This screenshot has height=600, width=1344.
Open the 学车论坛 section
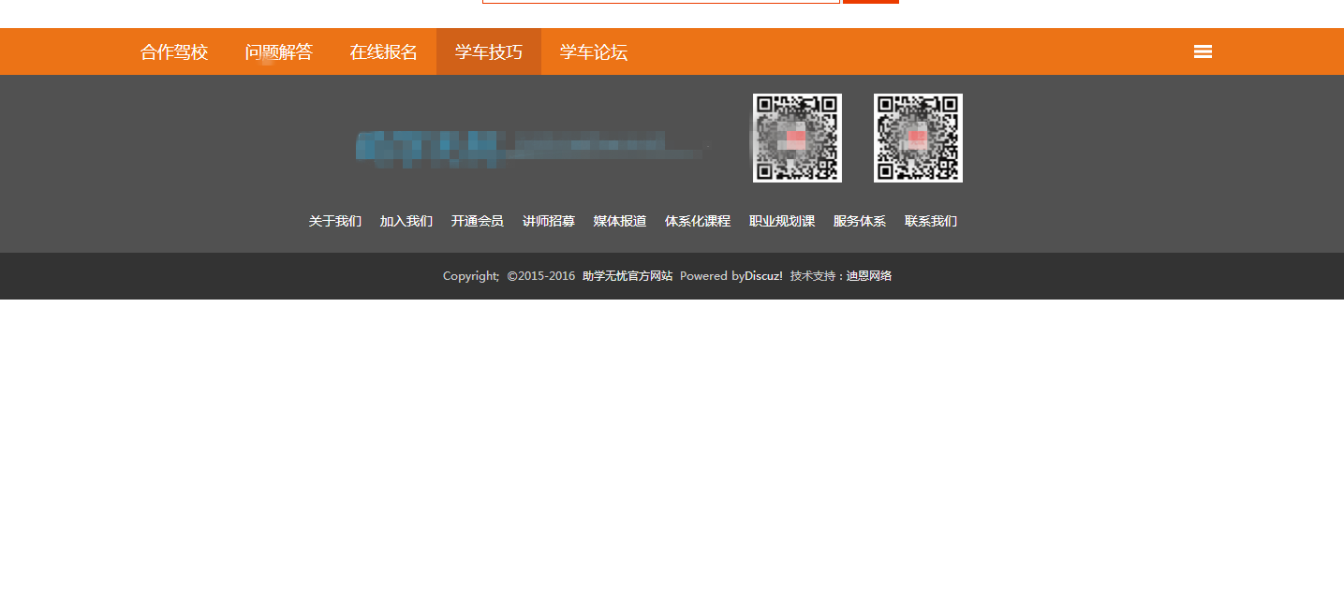592,51
